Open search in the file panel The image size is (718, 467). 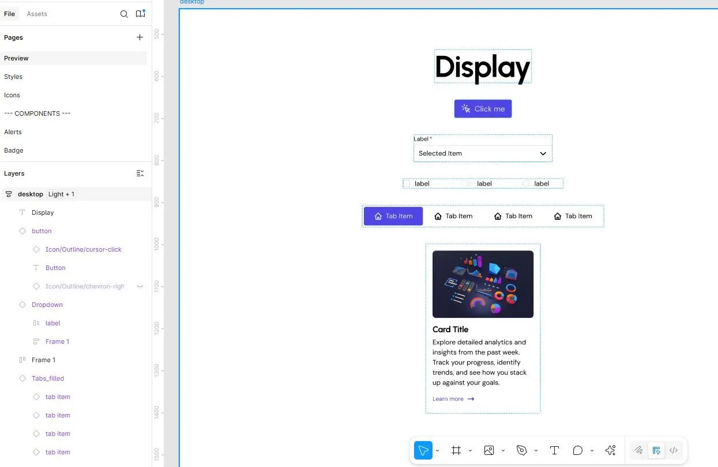click(x=124, y=13)
